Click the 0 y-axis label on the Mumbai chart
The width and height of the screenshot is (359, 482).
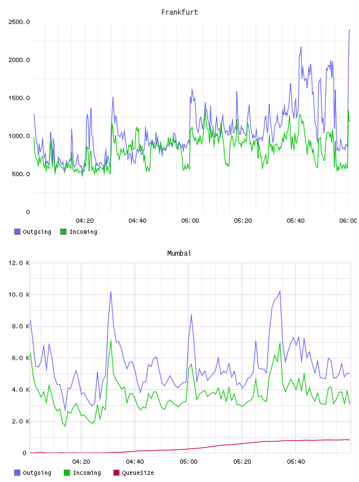tap(25, 453)
